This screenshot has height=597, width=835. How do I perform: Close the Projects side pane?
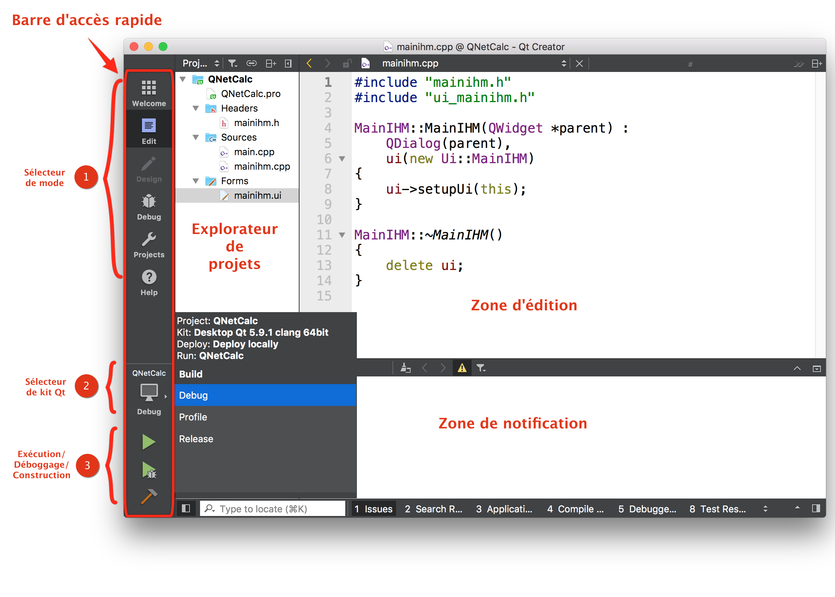click(x=288, y=63)
